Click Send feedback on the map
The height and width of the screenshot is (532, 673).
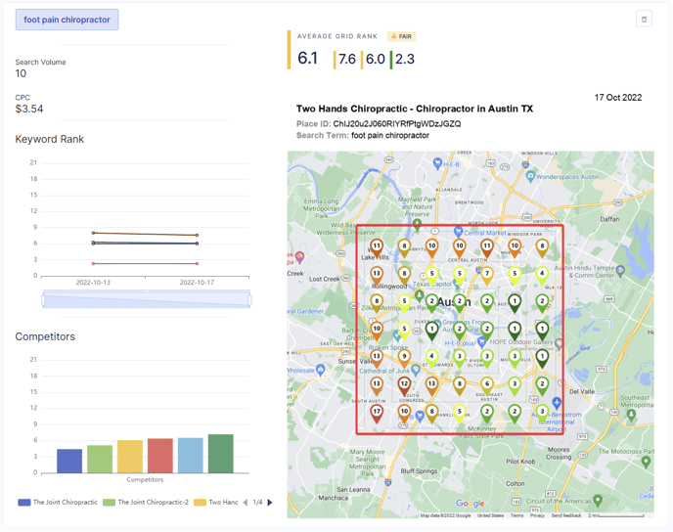[565, 515]
